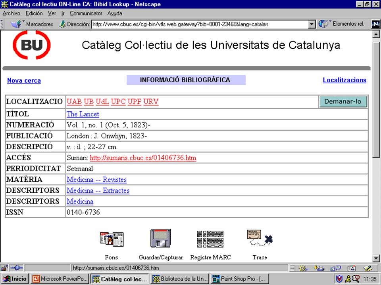Viewport: 381px width, 285px height.
Task: Open the Elementos rel. related items icon
Action: tap(323, 24)
